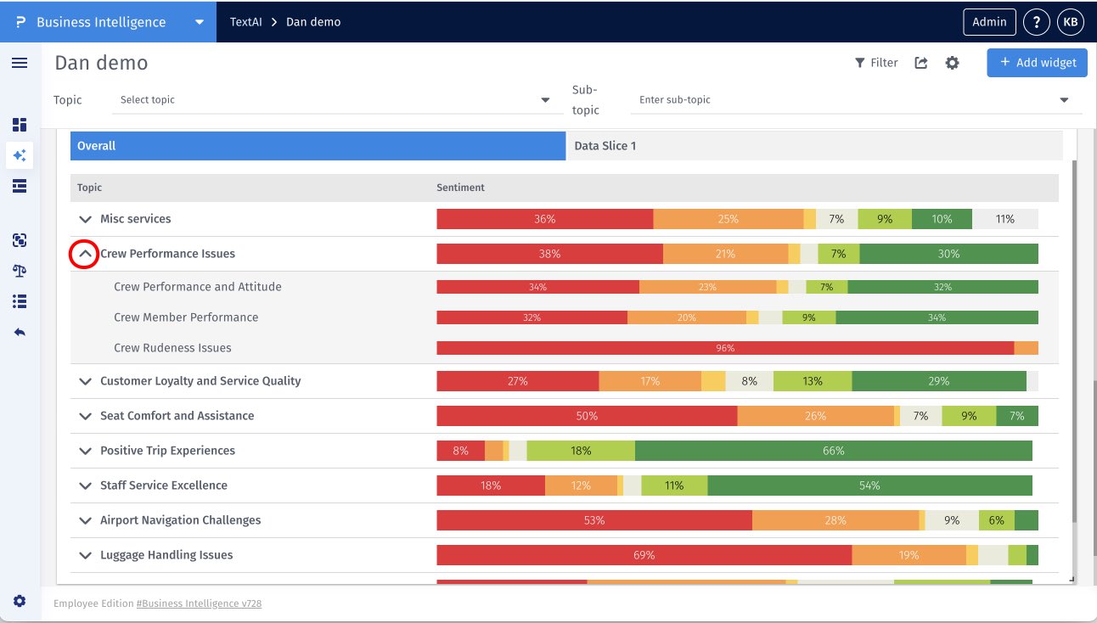Click the red 96% Crew Rudeness bar

pos(724,348)
